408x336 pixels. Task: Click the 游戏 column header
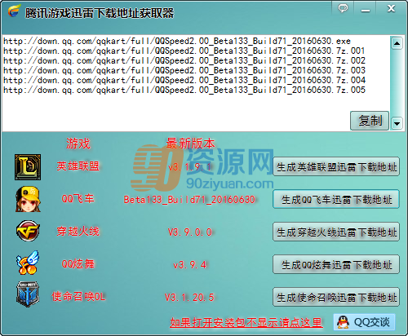[x=78, y=144]
